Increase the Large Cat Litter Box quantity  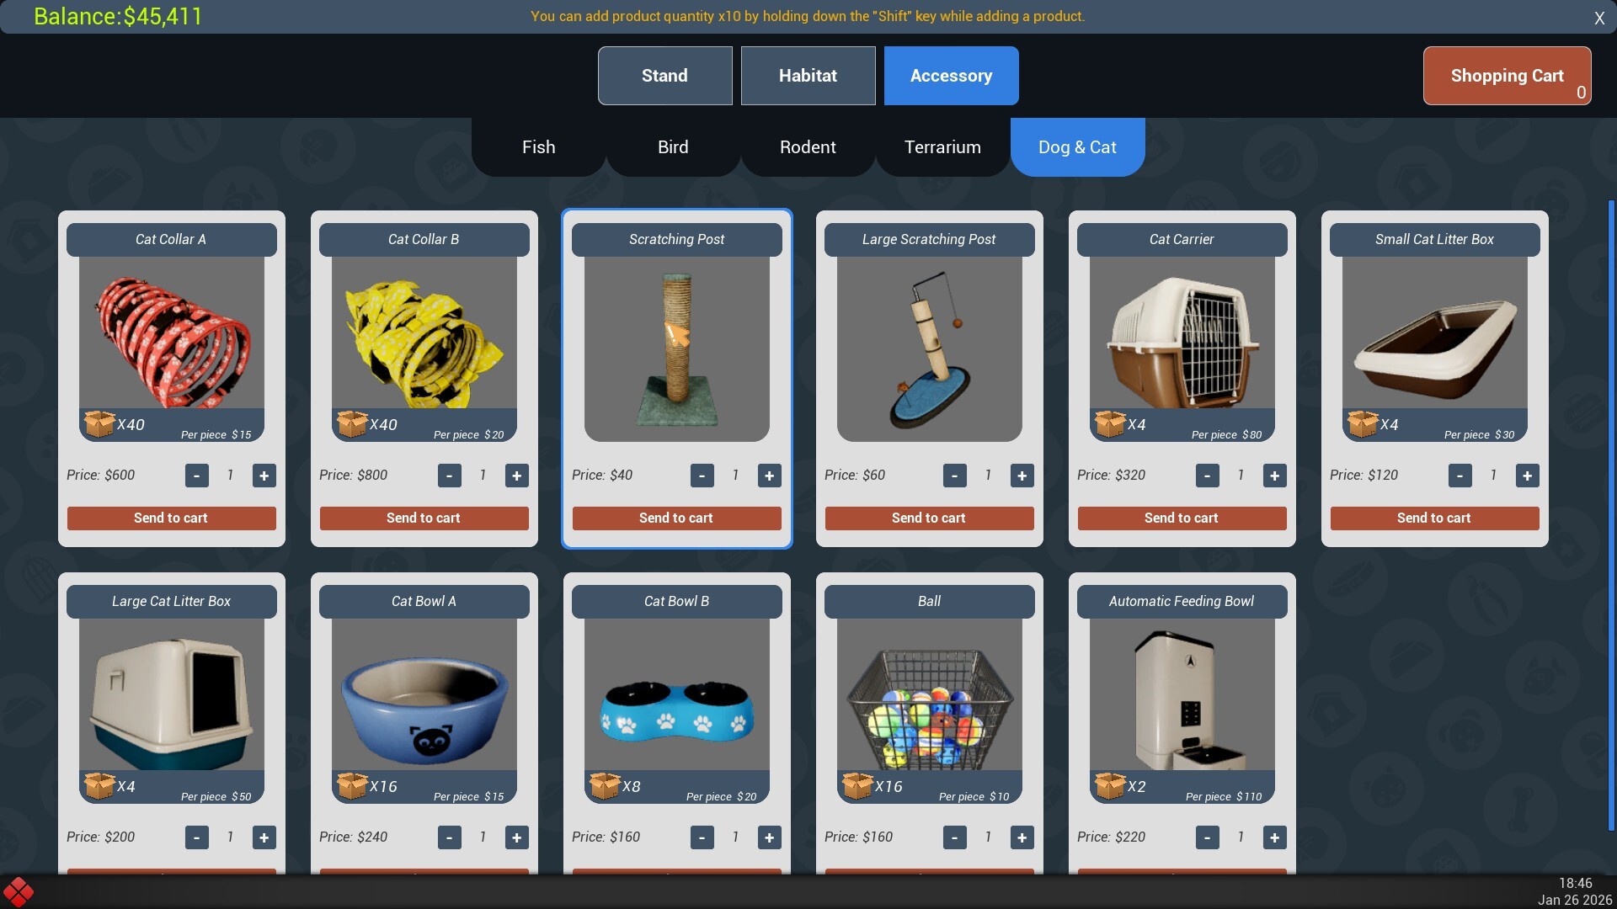264,837
